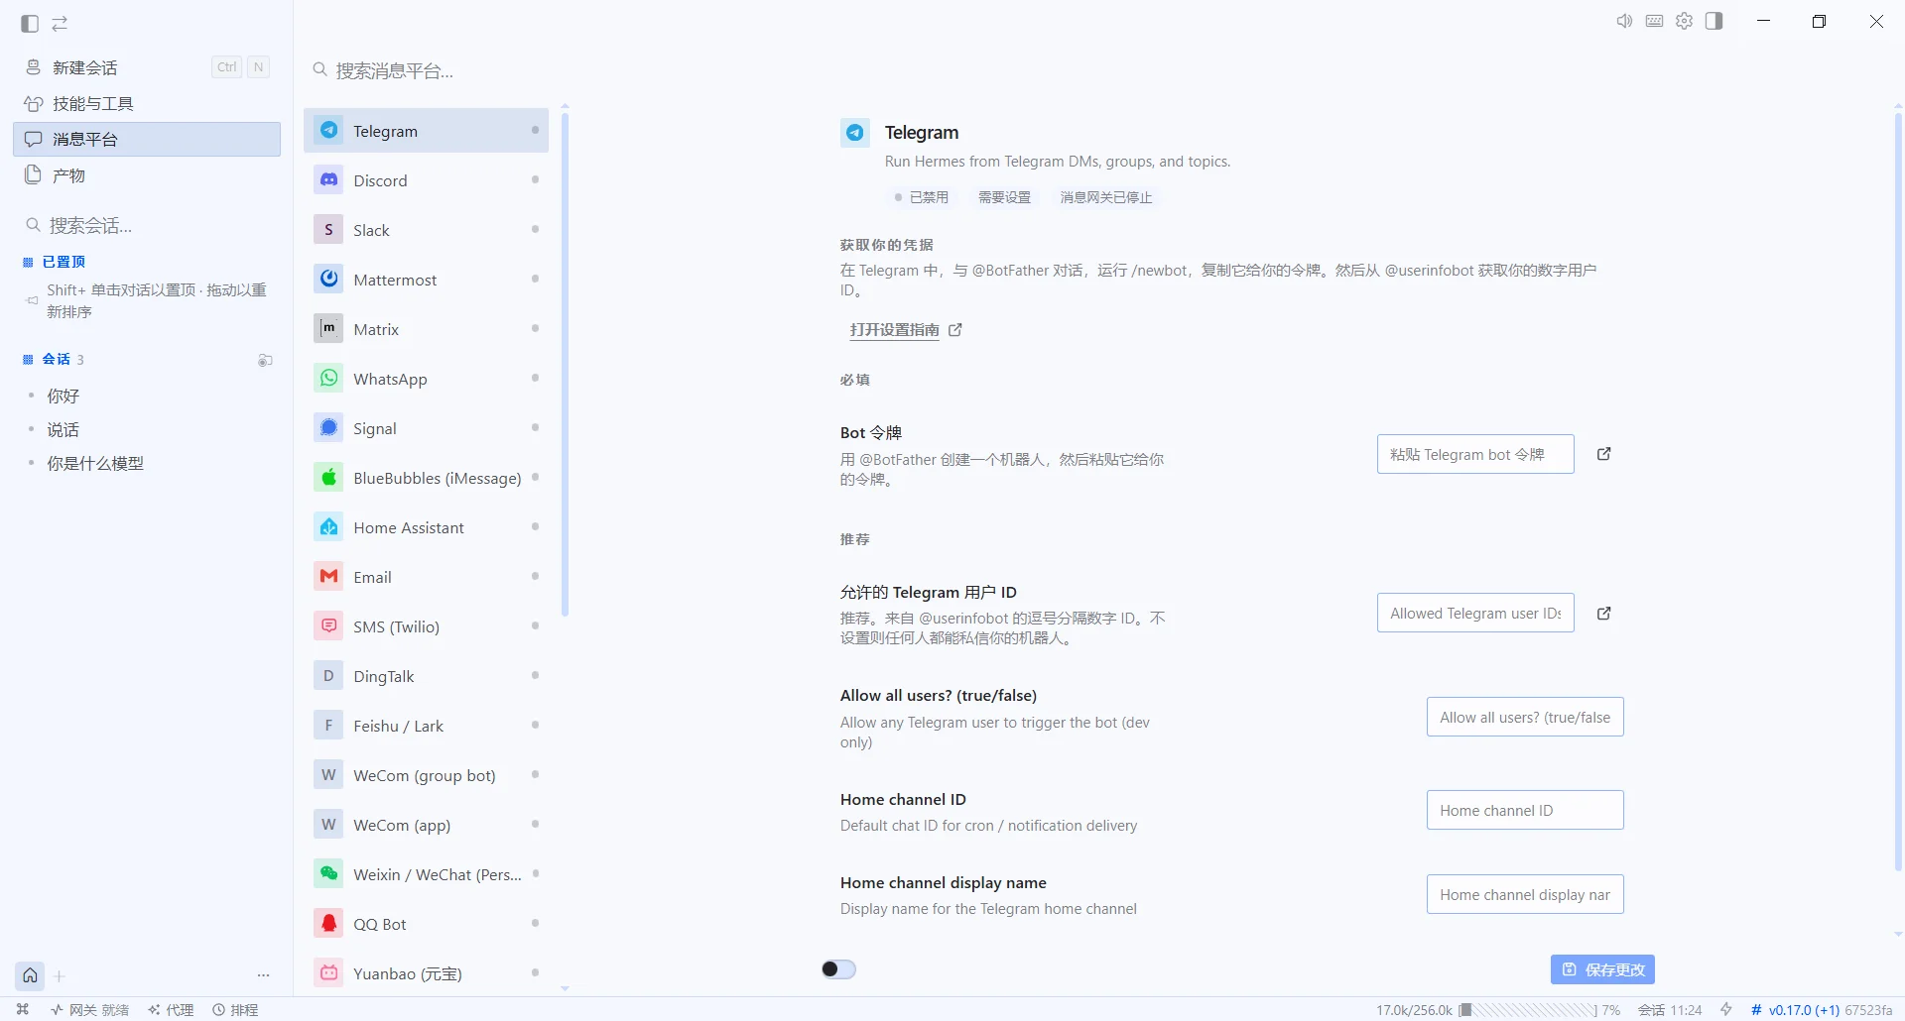The width and height of the screenshot is (1905, 1021).
Task: Click the Yuanbao platform icon
Action: pos(328,973)
